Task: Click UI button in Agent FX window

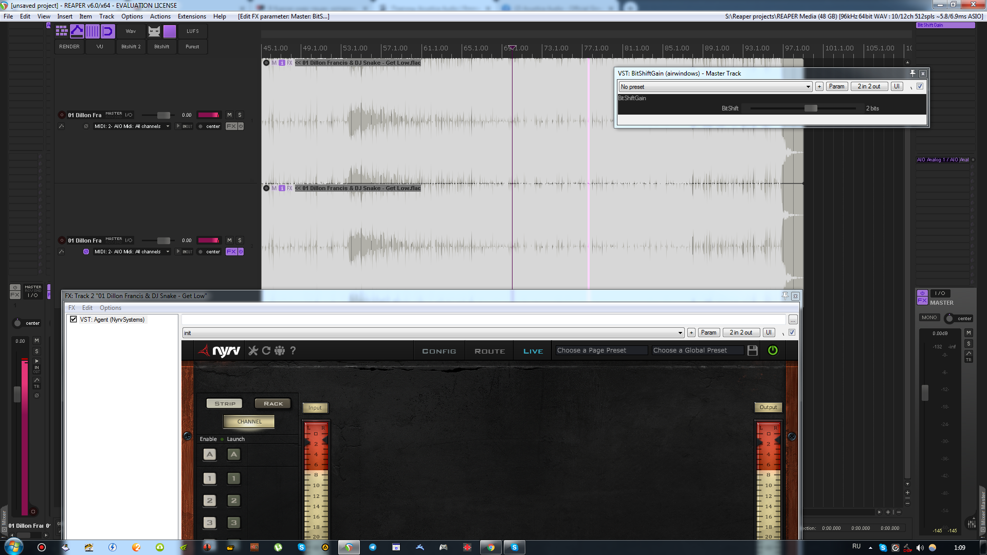Action: click(769, 332)
